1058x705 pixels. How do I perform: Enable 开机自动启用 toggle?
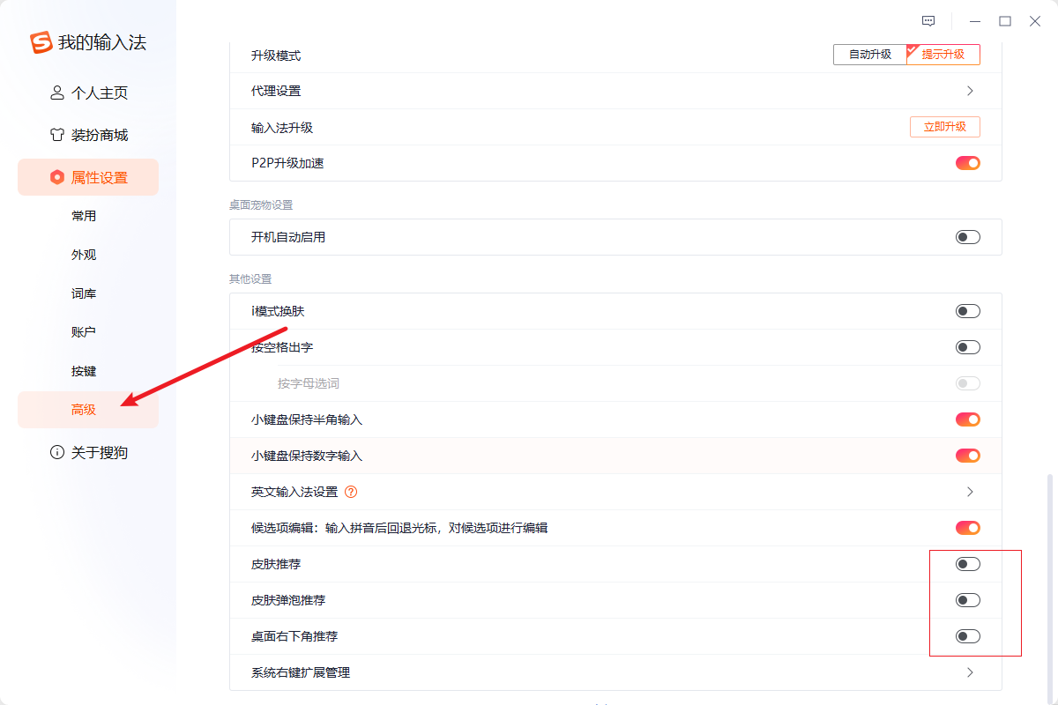click(x=967, y=237)
